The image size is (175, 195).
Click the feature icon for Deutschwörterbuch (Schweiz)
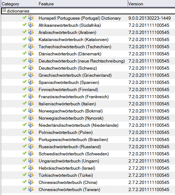31,68
